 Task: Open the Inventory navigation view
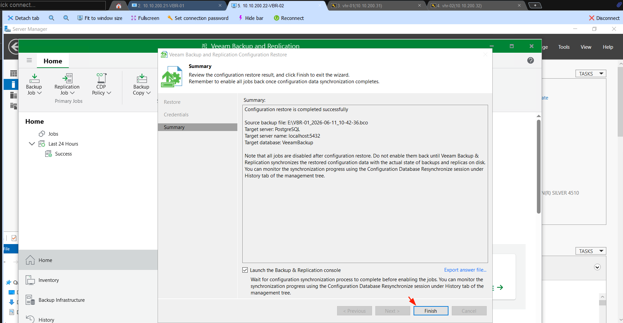88,280
